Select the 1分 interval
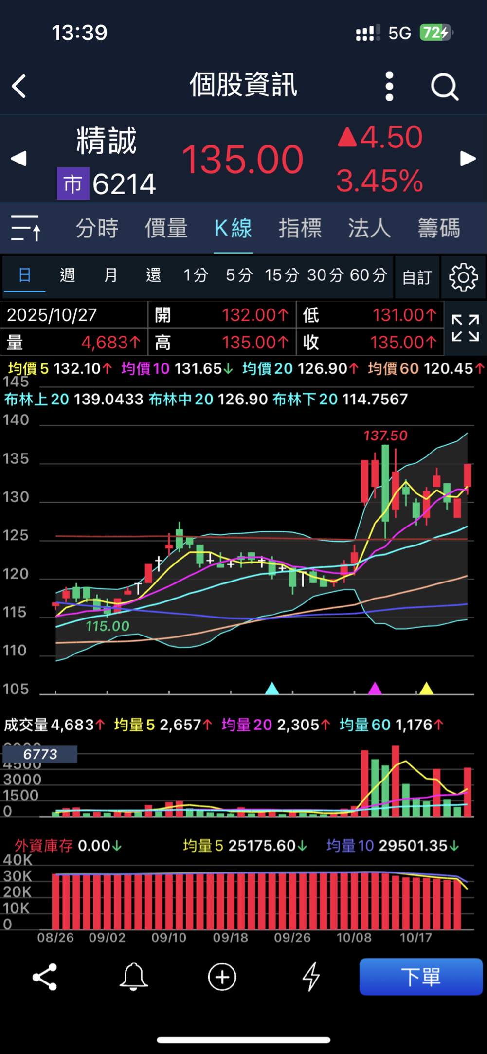 pos(196,275)
